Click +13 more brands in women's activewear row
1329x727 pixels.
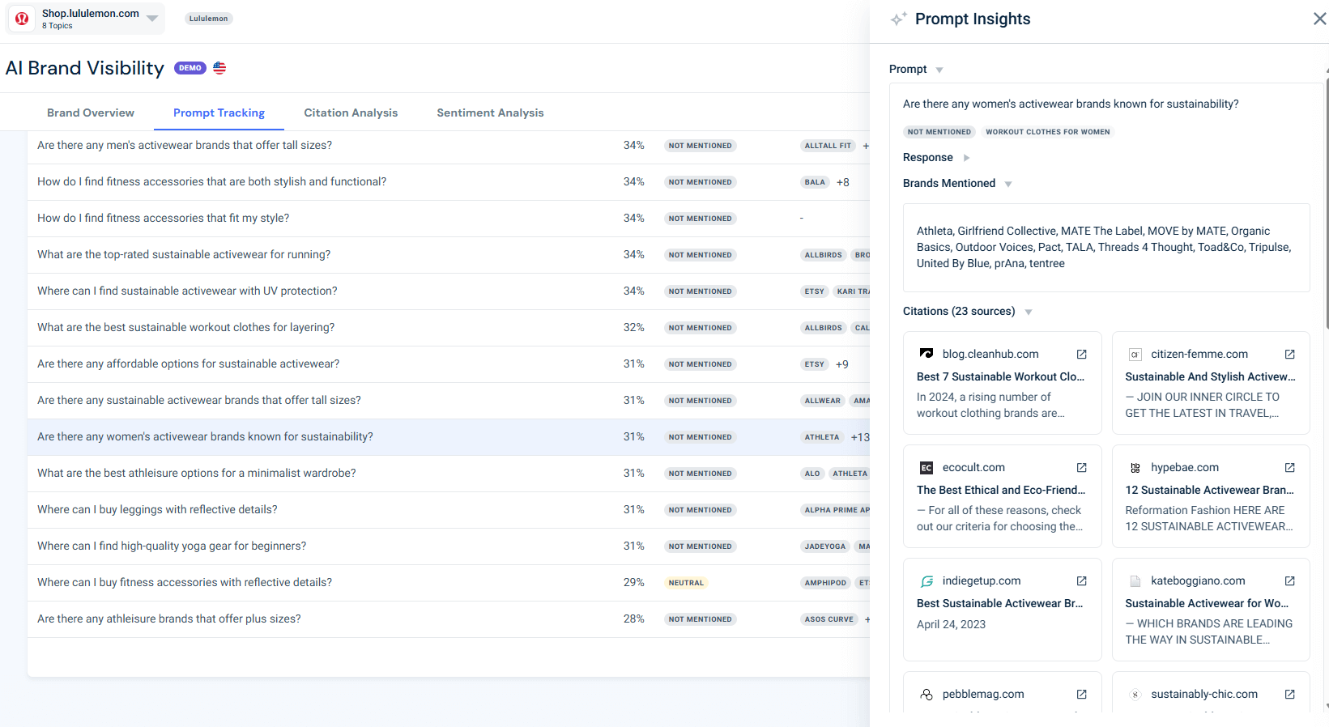click(x=860, y=437)
